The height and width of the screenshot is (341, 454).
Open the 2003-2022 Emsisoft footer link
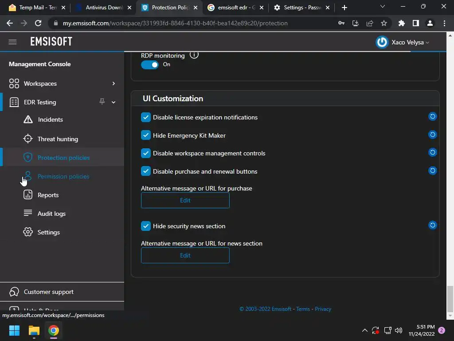[x=265, y=309]
